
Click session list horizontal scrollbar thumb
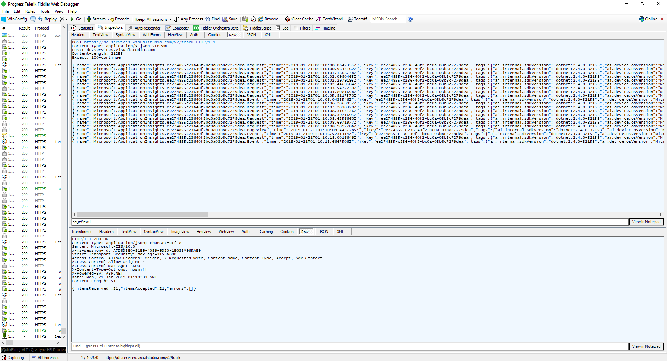(x=9, y=343)
